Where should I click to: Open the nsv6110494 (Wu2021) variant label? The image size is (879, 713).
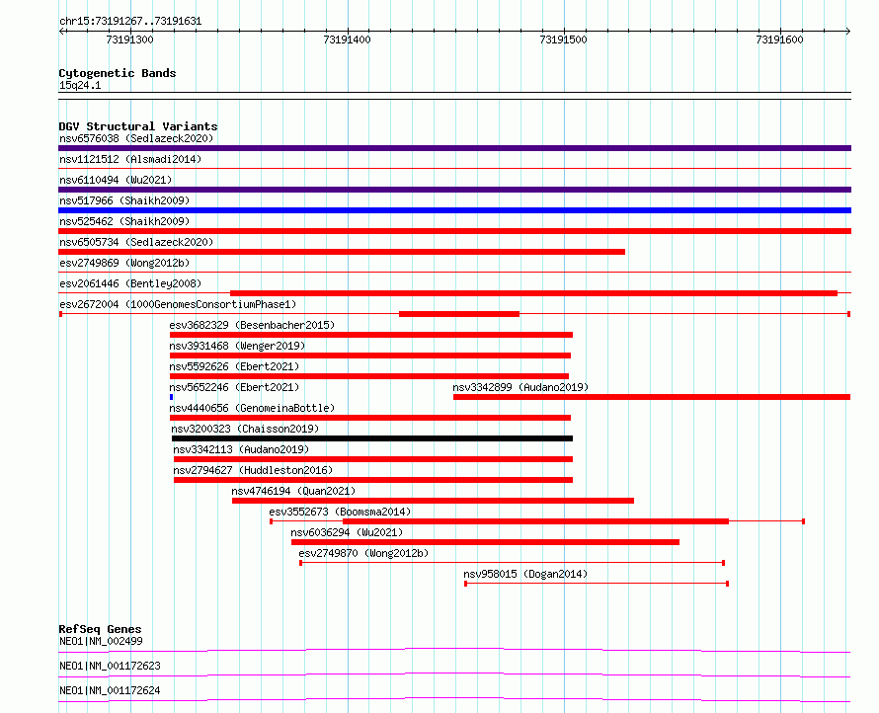(x=116, y=180)
